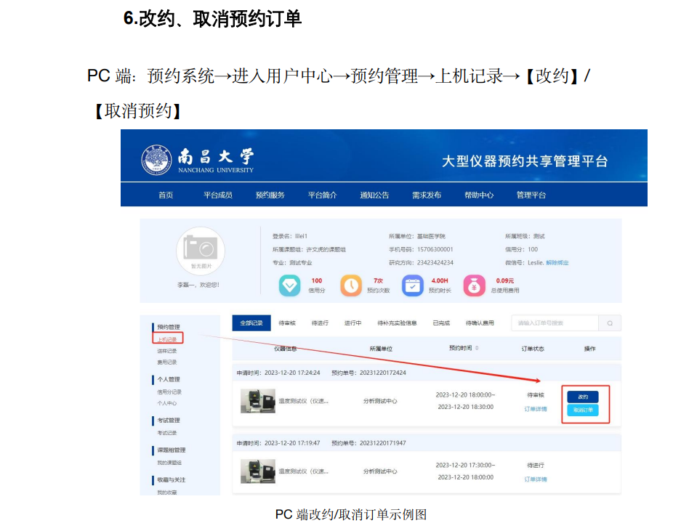This screenshot has height=531, width=697.
Task: Open 送样记录 in the sidebar
Action: (166, 351)
